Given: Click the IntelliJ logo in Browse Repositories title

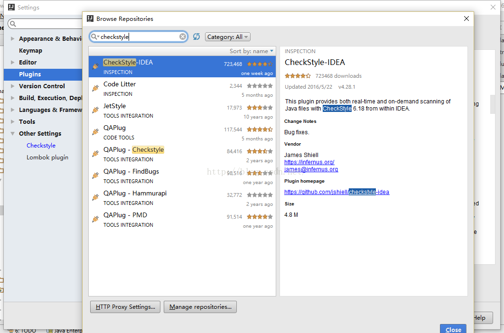Looking at the screenshot, I should coord(90,18).
